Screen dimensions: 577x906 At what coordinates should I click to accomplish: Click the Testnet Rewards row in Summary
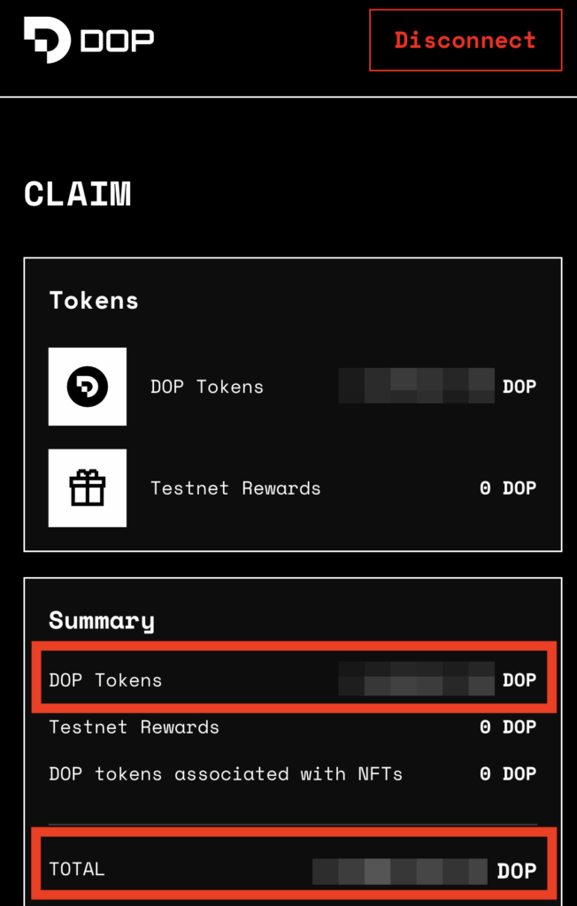293,727
